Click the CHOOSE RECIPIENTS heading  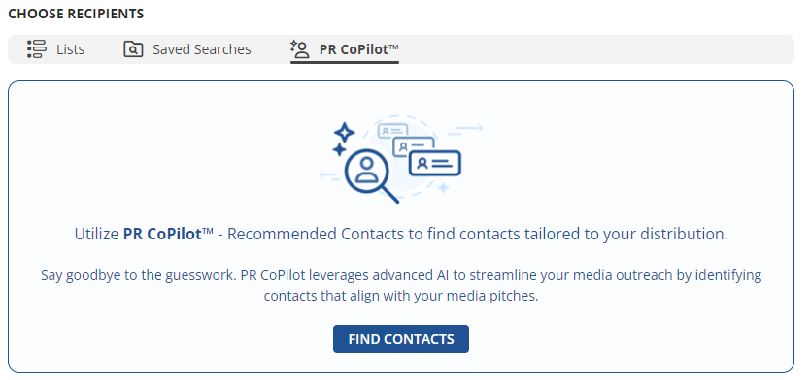click(76, 14)
